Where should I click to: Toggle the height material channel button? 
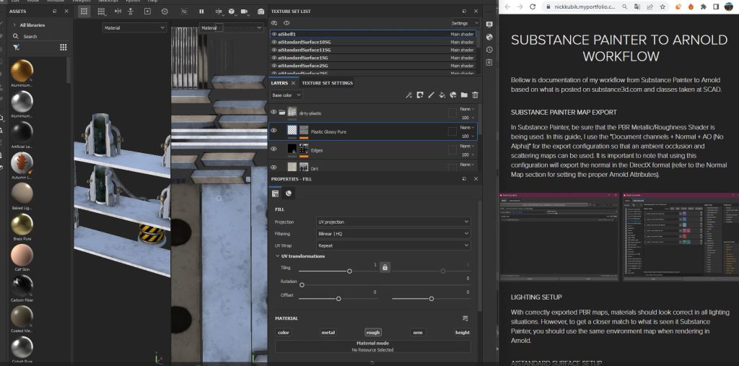[x=462, y=333]
